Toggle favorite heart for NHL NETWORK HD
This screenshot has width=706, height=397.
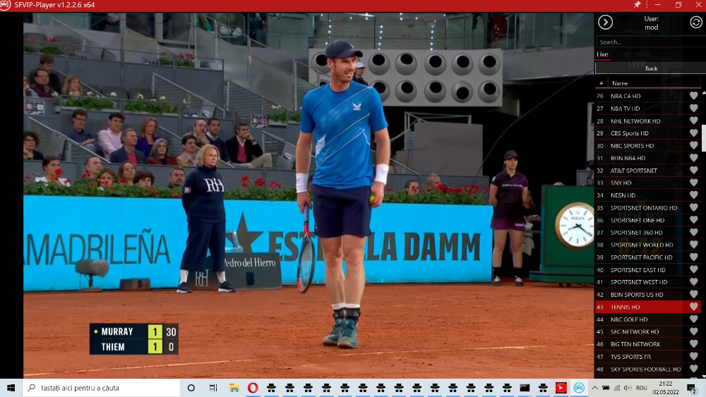693,121
